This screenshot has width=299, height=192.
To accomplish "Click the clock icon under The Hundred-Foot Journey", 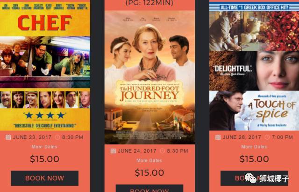I will pyautogui.click(x=162, y=151).
